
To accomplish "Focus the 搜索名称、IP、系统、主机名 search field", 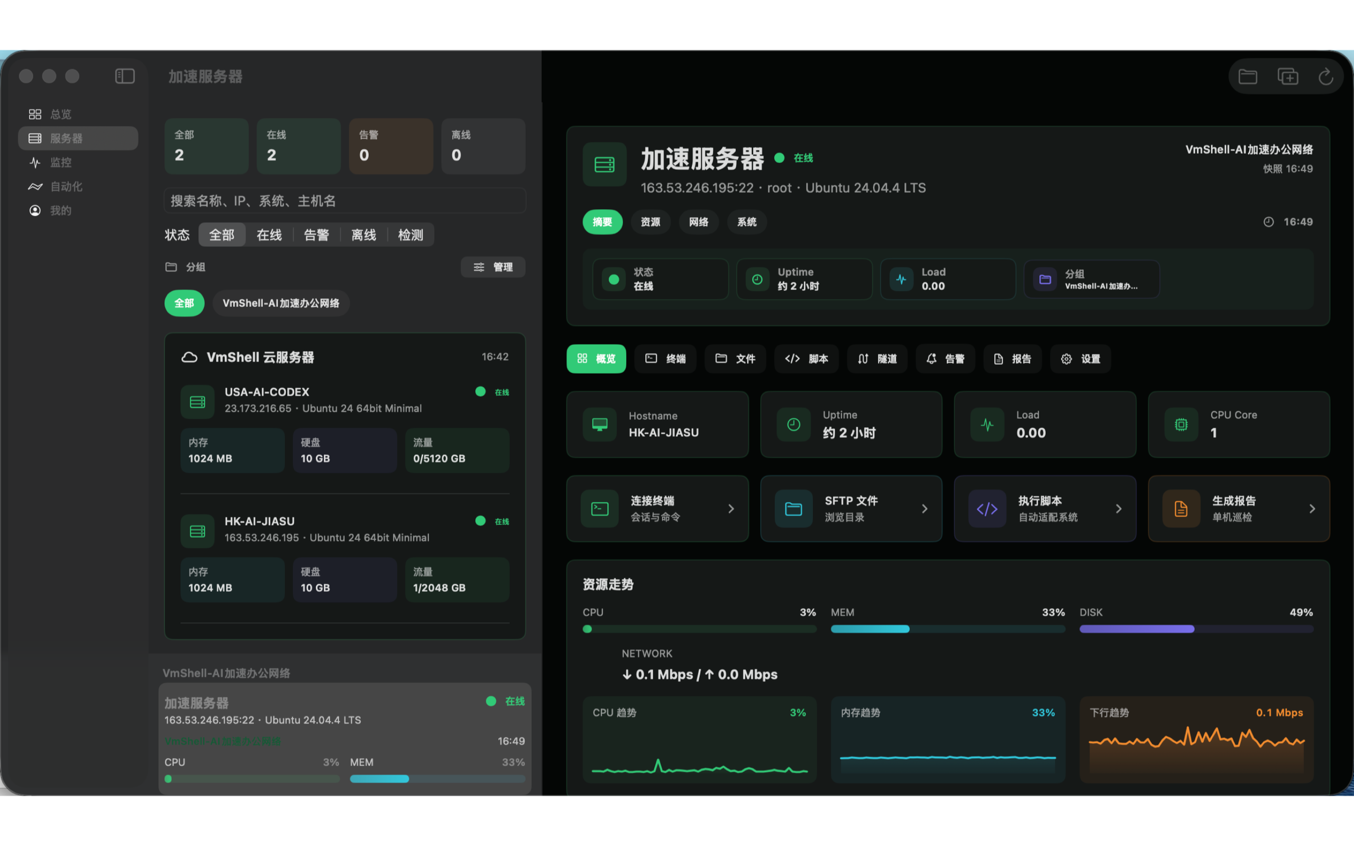I will pos(345,201).
